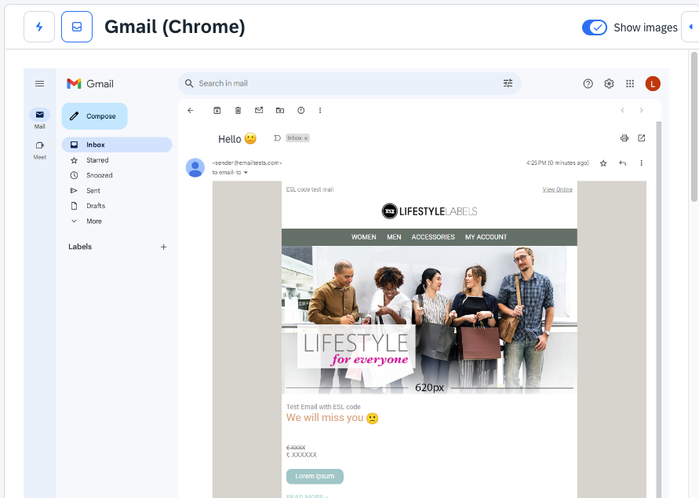Click the We will miss you heading
699x498 pixels.
pos(332,418)
